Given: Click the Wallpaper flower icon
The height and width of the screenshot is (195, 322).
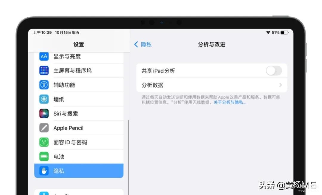Looking at the screenshot, I should (x=44, y=99).
